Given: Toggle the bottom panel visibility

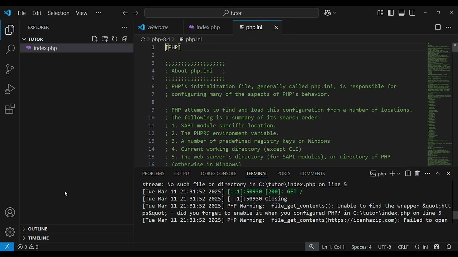Looking at the screenshot, I should pos(401,13).
